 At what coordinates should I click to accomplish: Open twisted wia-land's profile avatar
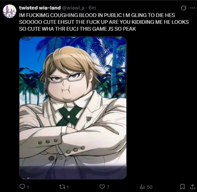10,11
